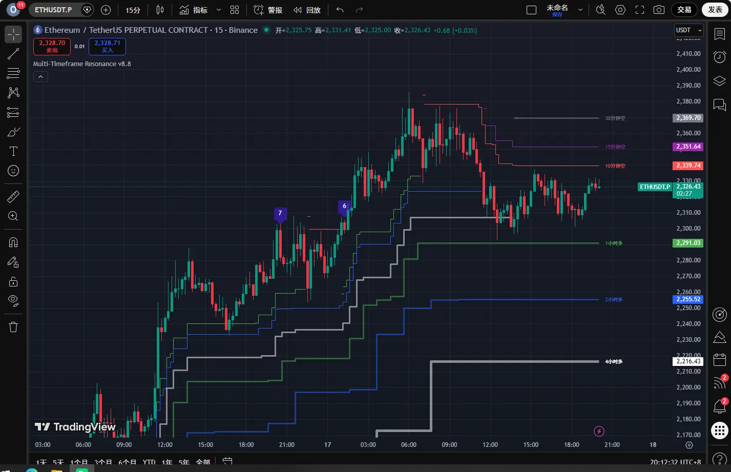
Task: Click the purple lightning event icon
Action: [x=599, y=431]
